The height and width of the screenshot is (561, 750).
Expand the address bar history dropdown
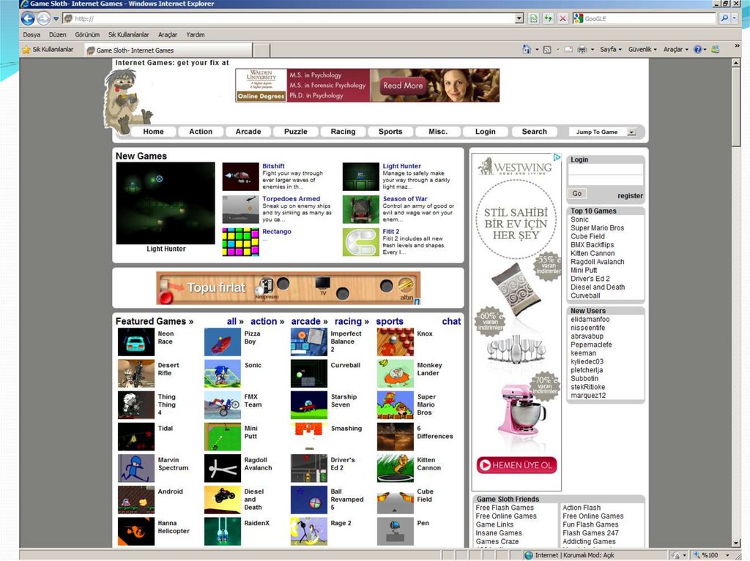[519, 18]
